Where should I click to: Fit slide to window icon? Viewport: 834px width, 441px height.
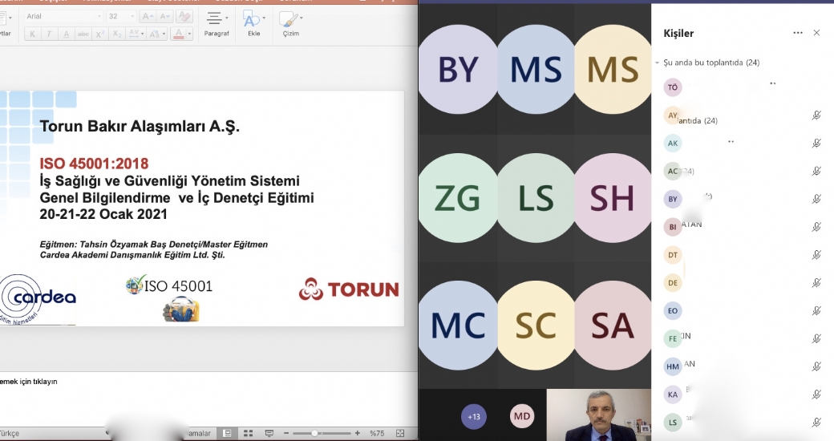[x=400, y=434]
